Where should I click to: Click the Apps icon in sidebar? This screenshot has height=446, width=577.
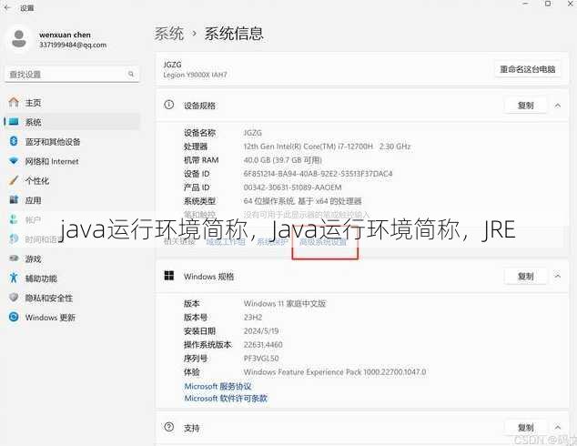[x=14, y=200]
